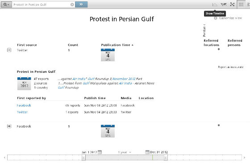Grab the right timeline range handle
The width and height of the screenshot is (250, 163).
166,158
